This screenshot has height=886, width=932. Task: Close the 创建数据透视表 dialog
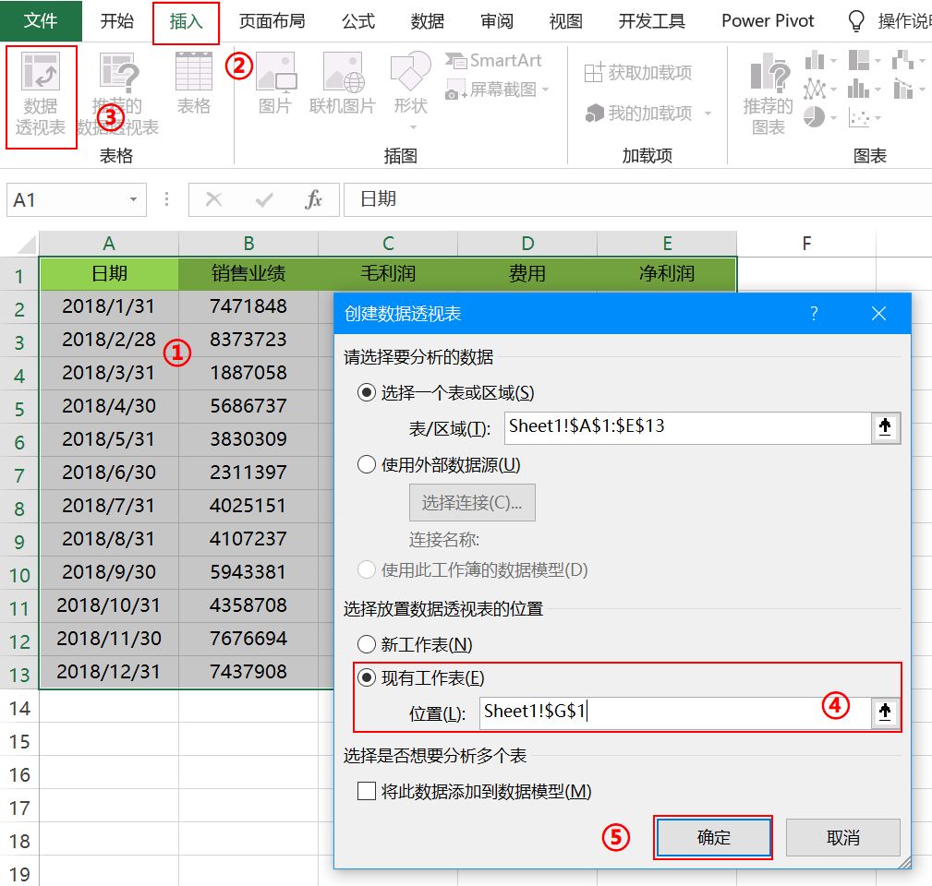(x=878, y=314)
